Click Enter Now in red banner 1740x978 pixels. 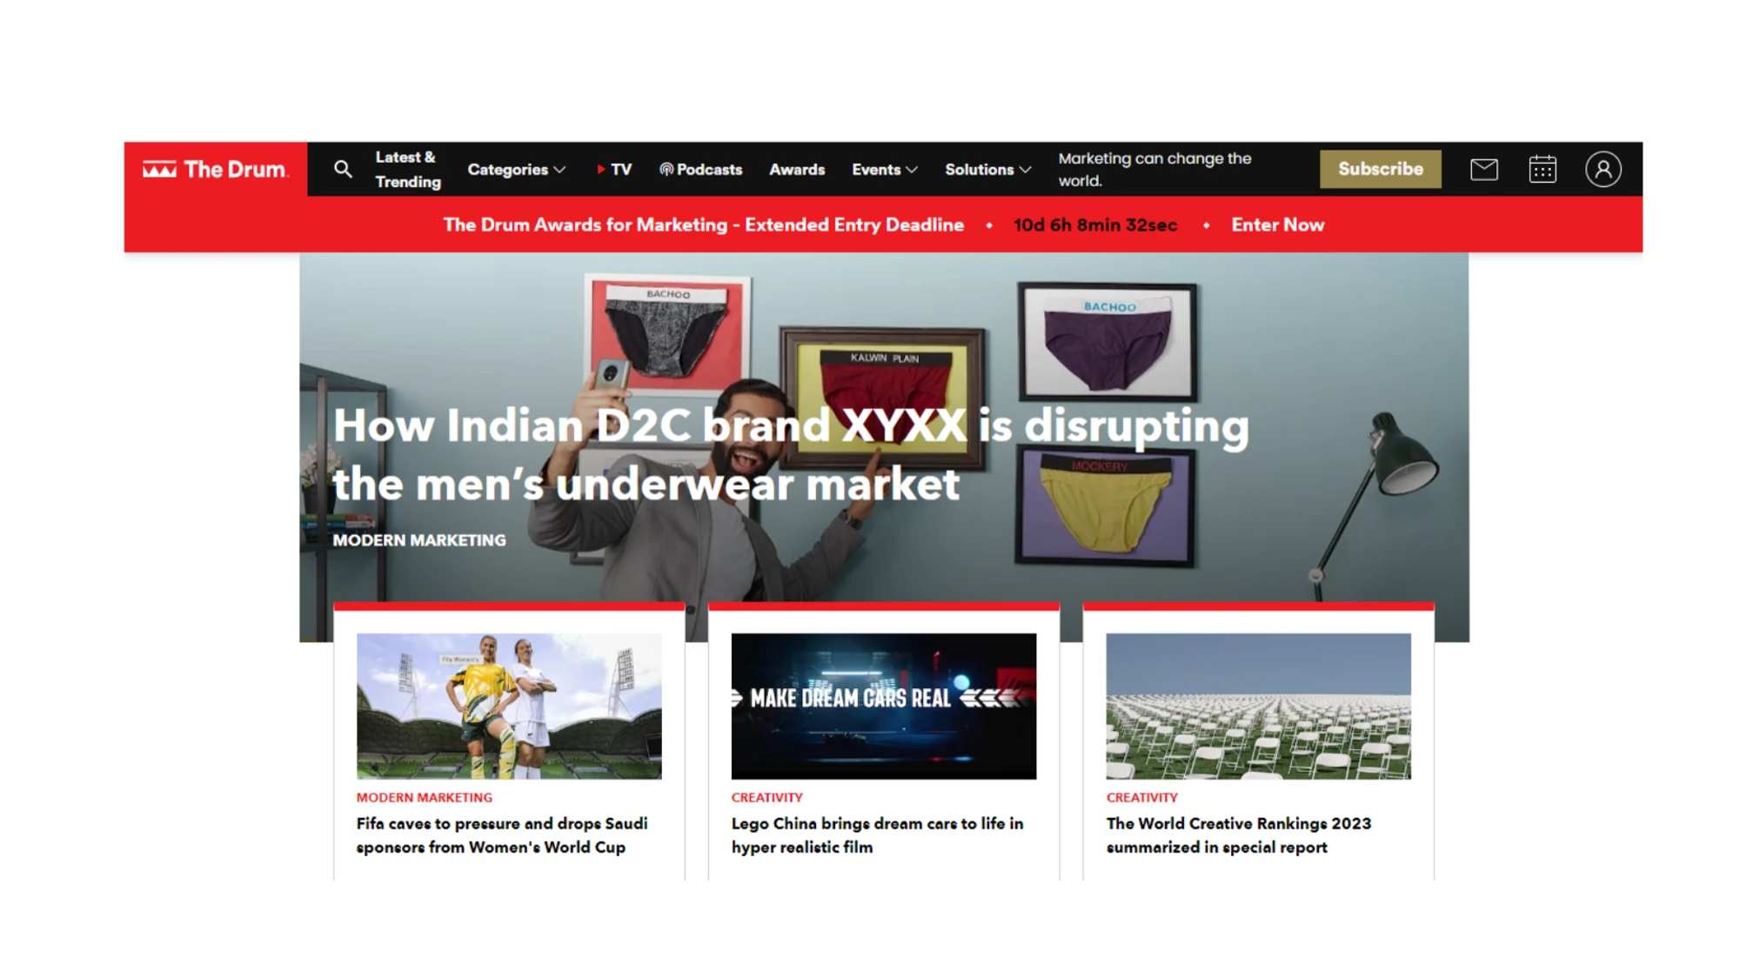point(1277,224)
